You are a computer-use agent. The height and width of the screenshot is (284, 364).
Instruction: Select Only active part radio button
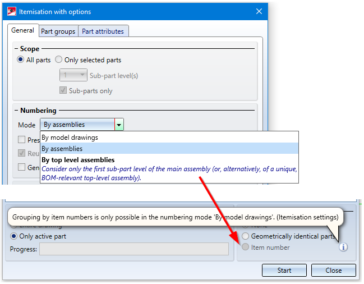point(13,236)
